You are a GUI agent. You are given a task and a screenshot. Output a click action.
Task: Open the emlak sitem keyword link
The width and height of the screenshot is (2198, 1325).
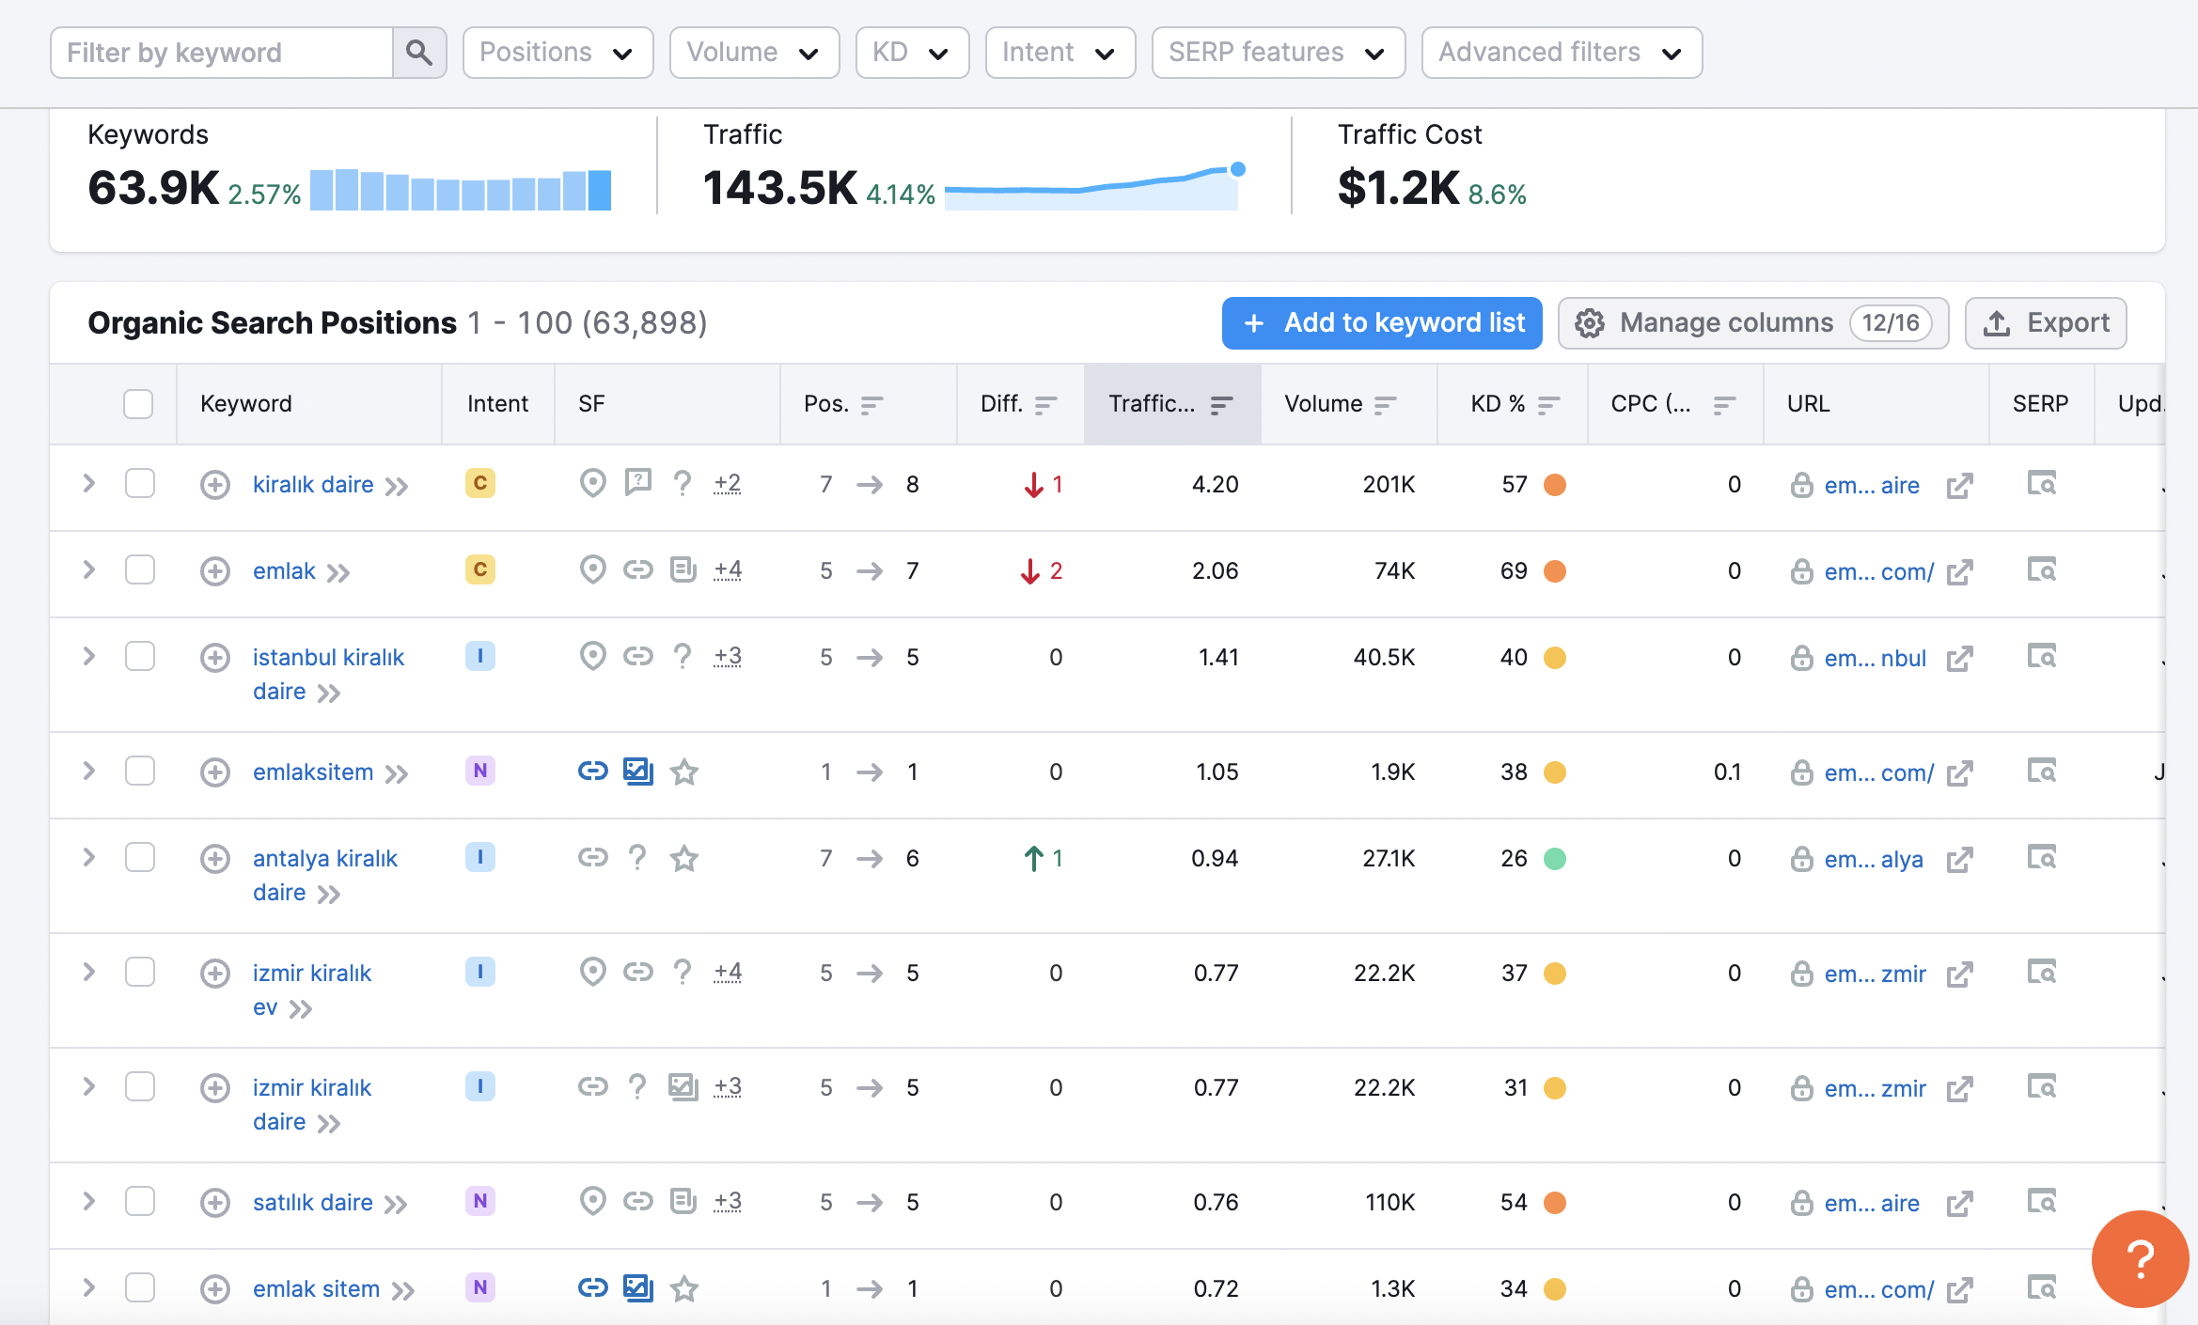(x=316, y=1288)
